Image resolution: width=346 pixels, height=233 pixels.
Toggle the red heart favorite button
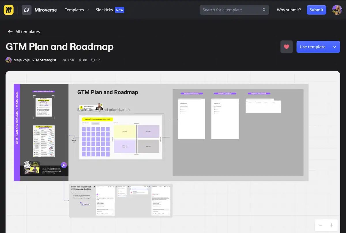(286, 47)
